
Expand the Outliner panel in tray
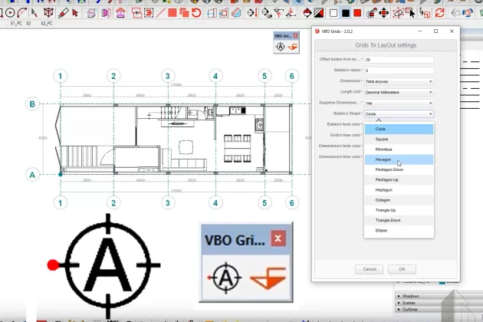(409, 310)
